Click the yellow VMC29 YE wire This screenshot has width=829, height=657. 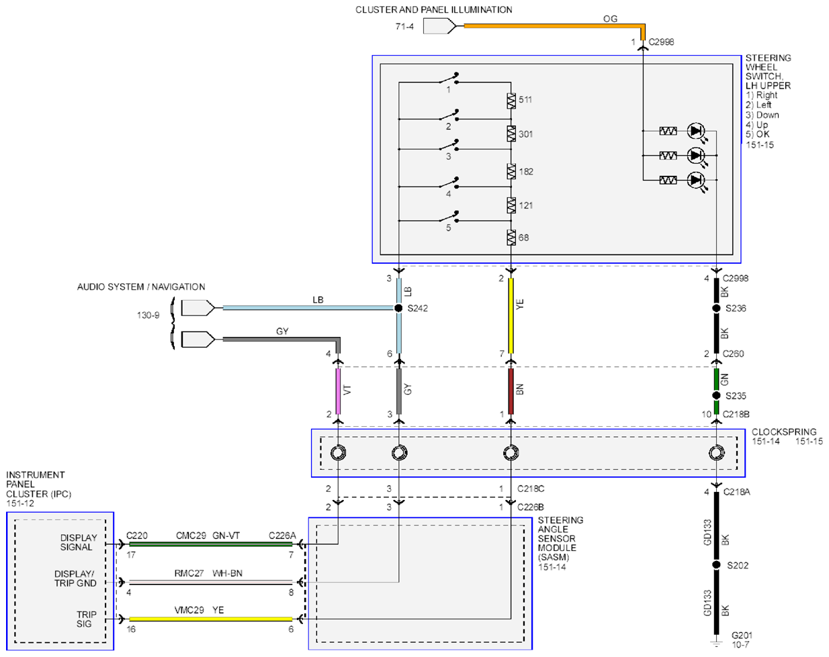tap(211, 619)
